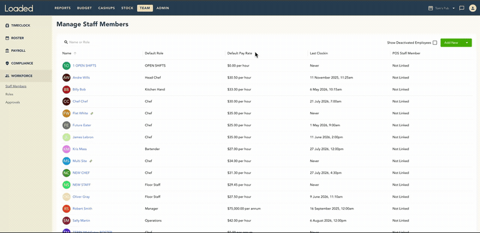Click the '1 May 2026, 9:00am' clockin
Image resolution: width=480 pixels, height=233 pixels.
click(325, 125)
